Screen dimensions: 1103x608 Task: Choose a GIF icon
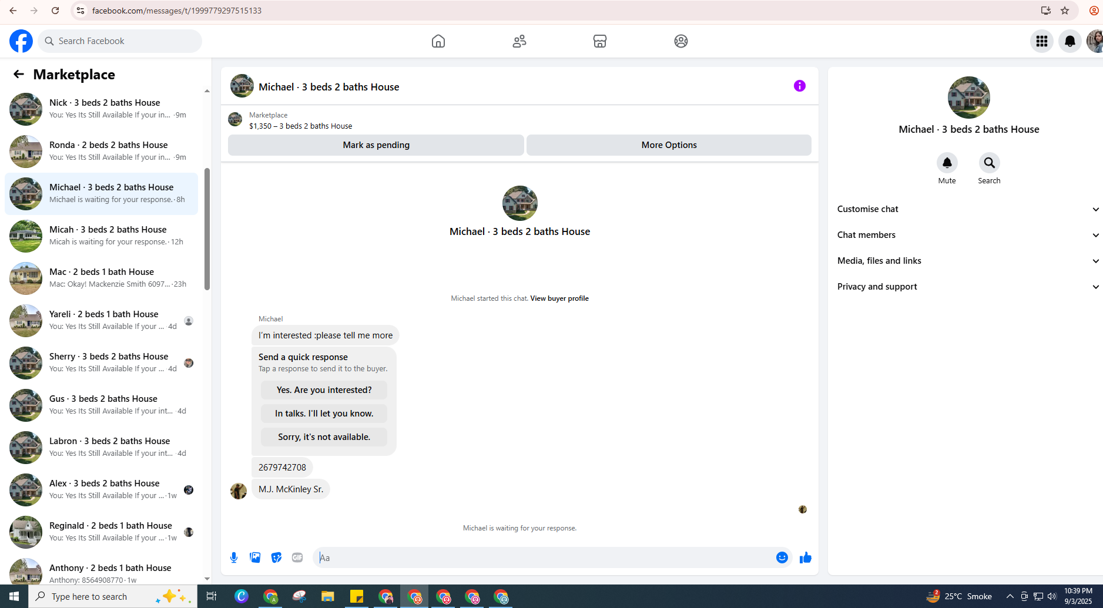[297, 557]
